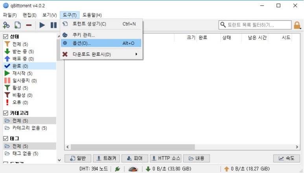
Task: Toggle the 상태 section checkbox
Action: click(6, 36)
